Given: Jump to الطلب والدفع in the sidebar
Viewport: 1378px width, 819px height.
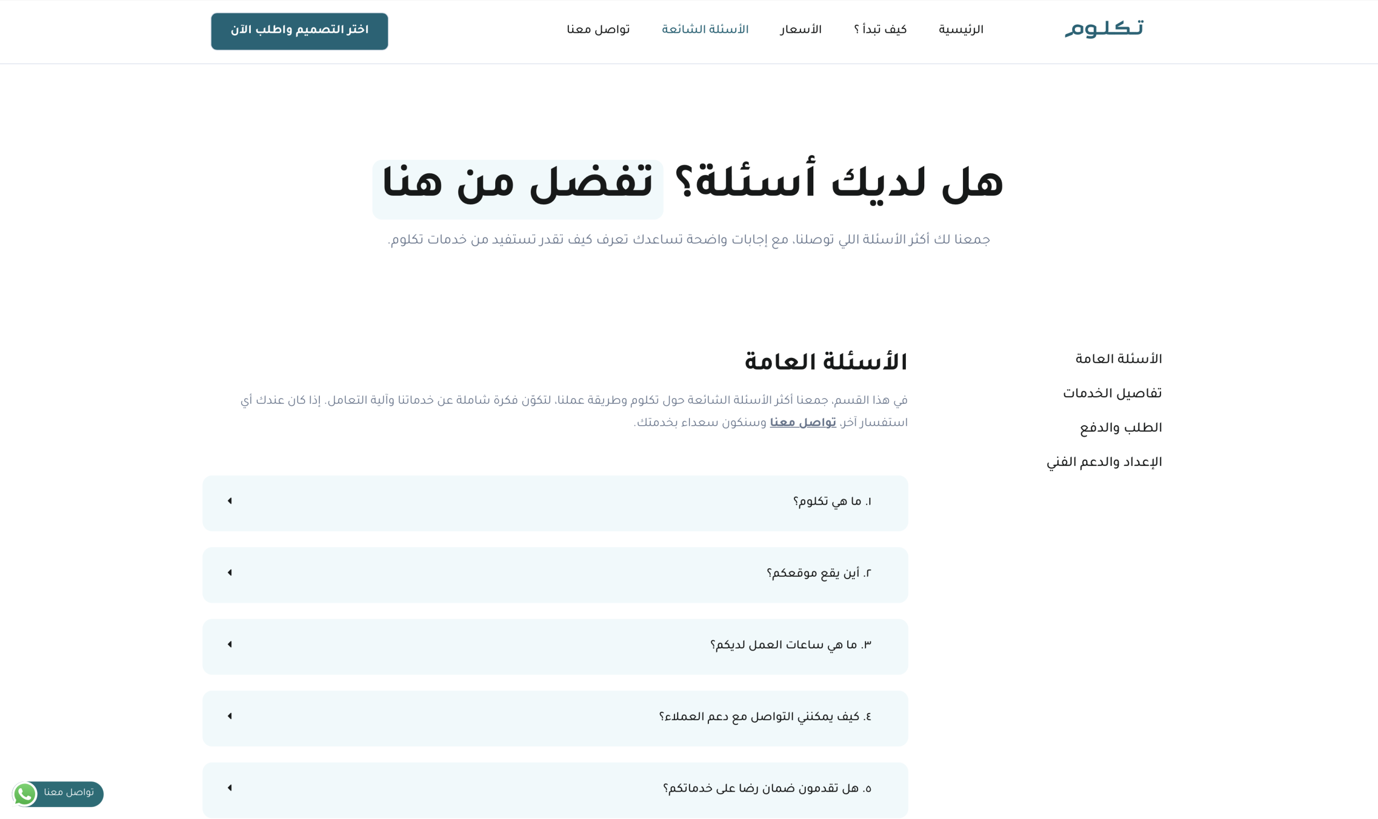Looking at the screenshot, I should pos(1121,428).
